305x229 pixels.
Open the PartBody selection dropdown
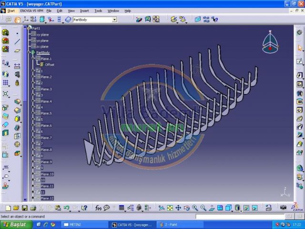114,20
